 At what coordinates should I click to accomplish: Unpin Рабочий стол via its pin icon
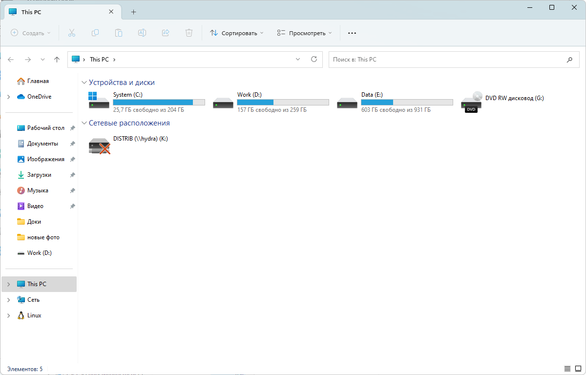(x=72, y=128)
